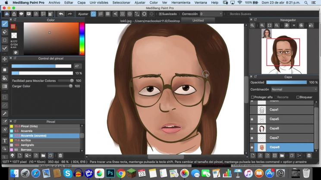321x180 pixels.
Task: Select the Acrílico brush
Action: tap(44, 140)
